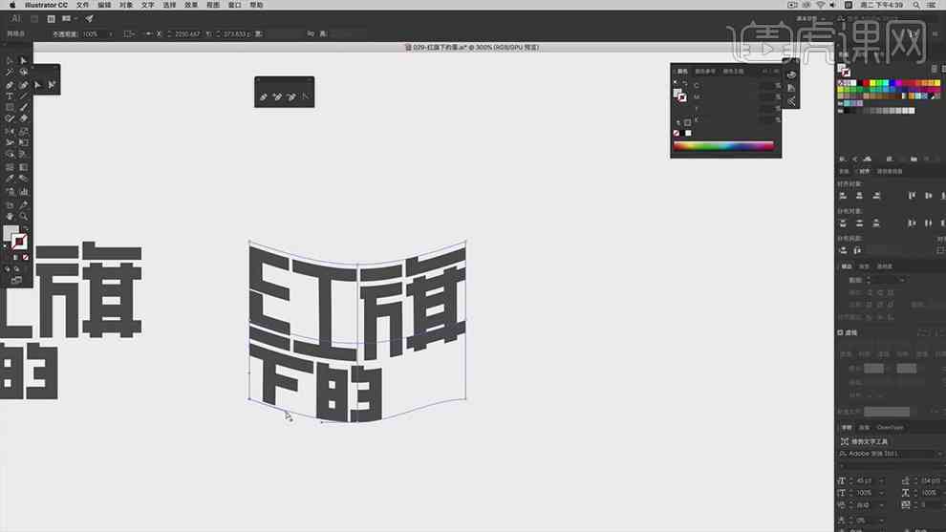This screenshot has width=946, height=532.
Task: Pick a color from the spectrum bar
Action: click(x=723, y=146)
